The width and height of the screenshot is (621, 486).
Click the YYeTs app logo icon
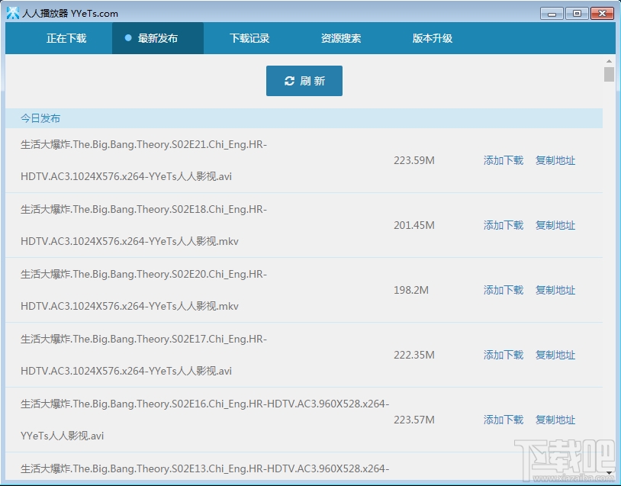13,13
